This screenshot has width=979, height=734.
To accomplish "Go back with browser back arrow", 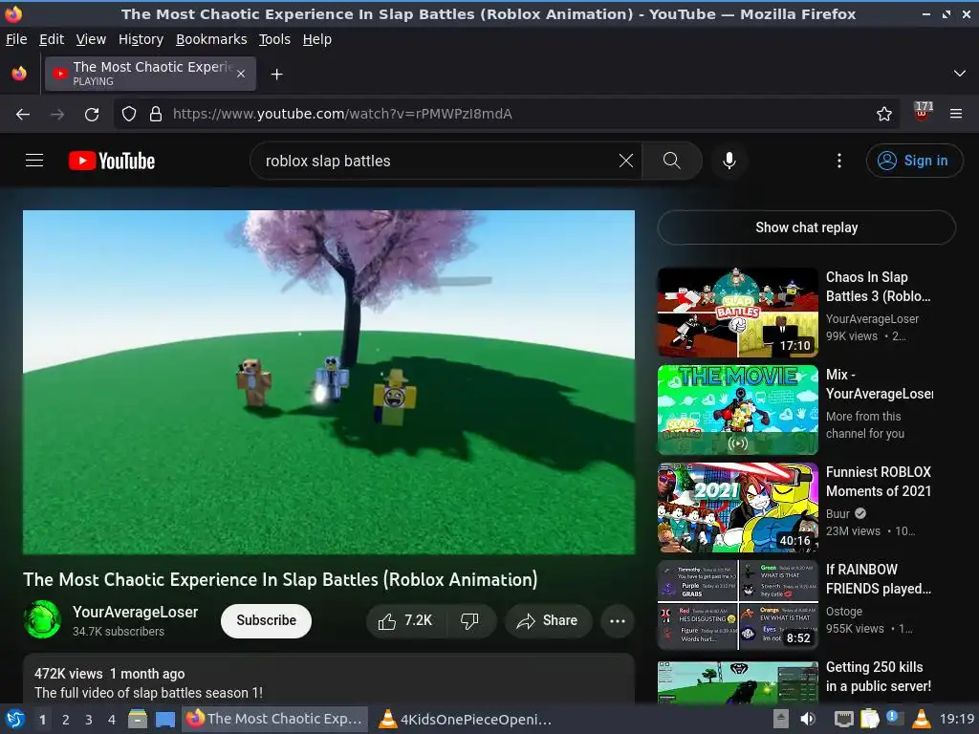I will tap(23, 115).
